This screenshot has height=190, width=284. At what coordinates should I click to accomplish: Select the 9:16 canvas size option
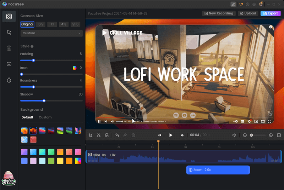coord(75,24)
